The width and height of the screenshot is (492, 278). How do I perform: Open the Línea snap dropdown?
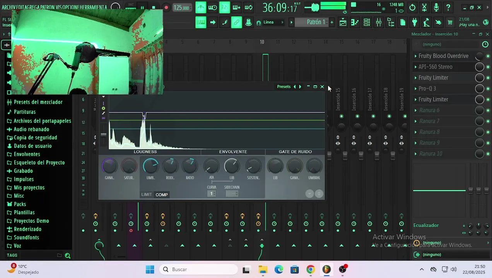(x=274, y=22)
